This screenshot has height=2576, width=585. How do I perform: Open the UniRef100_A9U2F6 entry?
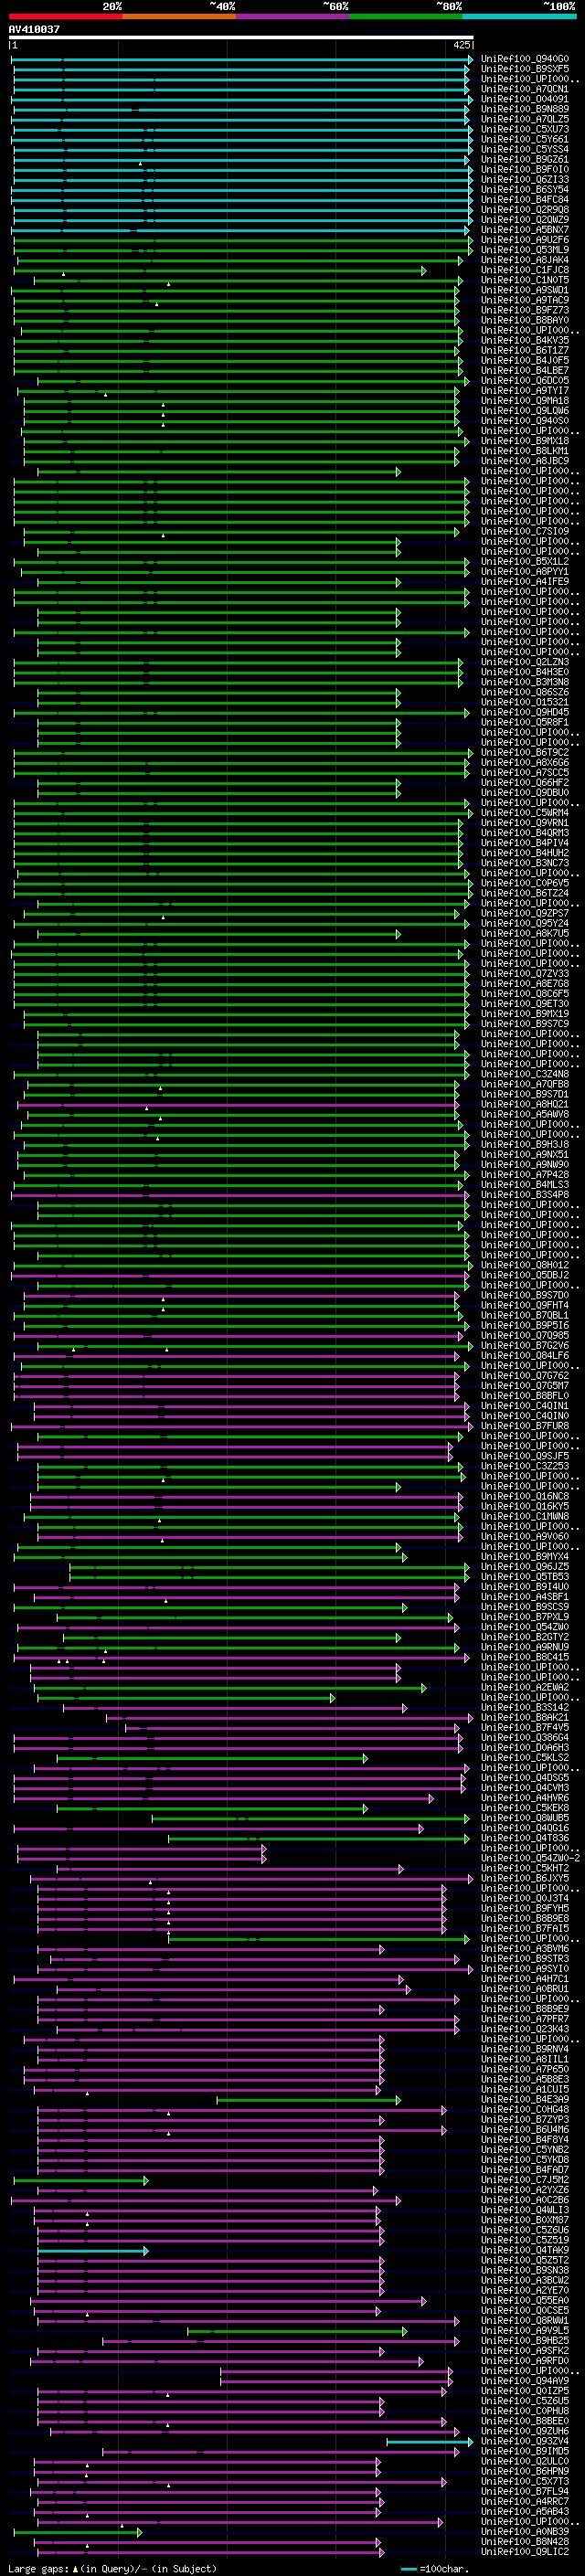click(525, 240)
